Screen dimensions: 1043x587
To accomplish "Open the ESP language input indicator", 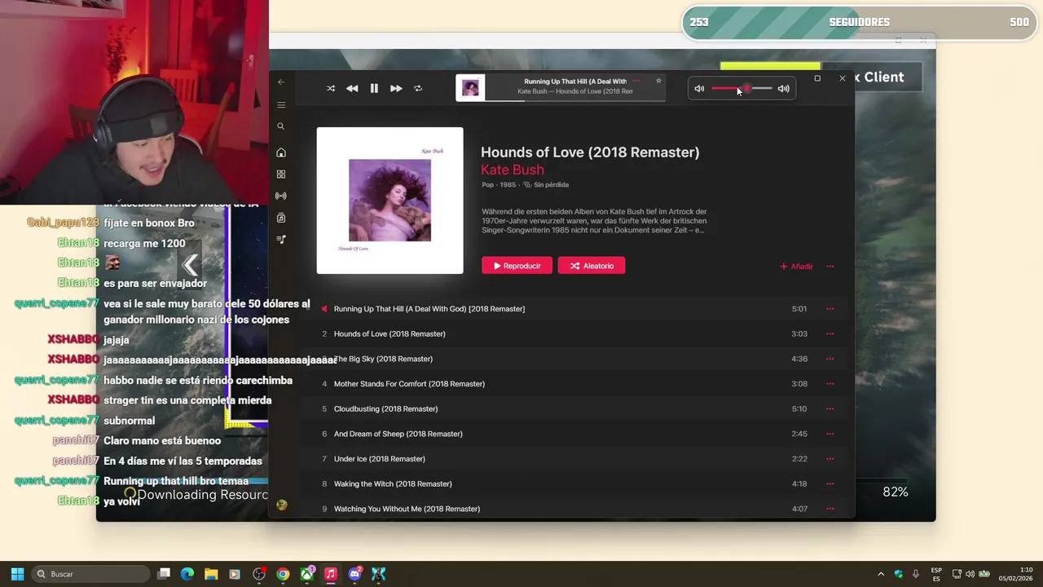I will (x=936, y=574).
